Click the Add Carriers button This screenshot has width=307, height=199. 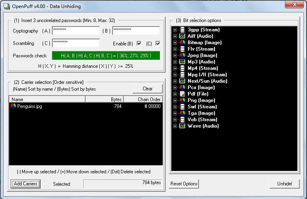[25, 184]
